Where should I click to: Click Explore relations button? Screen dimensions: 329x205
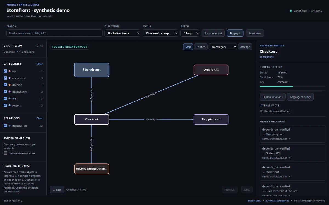click(273, 97)
